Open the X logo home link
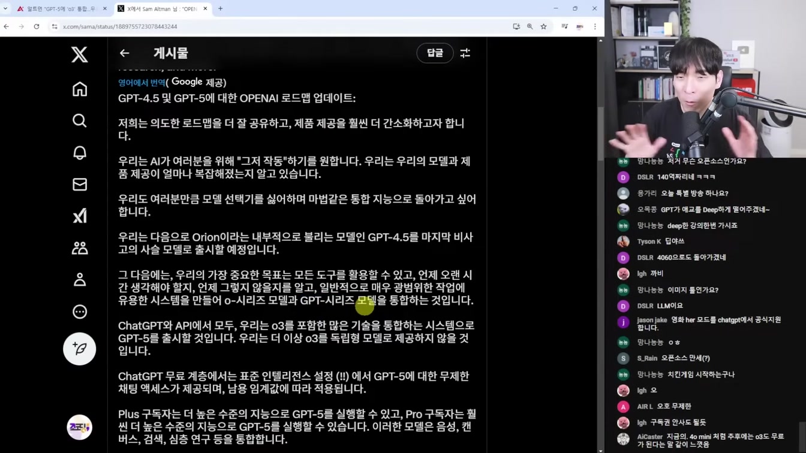 point(79,55)
